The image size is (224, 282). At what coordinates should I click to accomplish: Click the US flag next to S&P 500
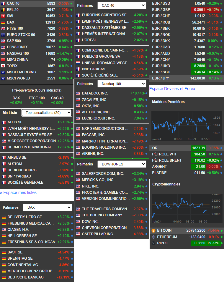3,41
